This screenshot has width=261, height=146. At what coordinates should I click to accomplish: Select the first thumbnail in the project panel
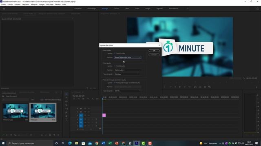pyautogui.click(x=15, y=111)
